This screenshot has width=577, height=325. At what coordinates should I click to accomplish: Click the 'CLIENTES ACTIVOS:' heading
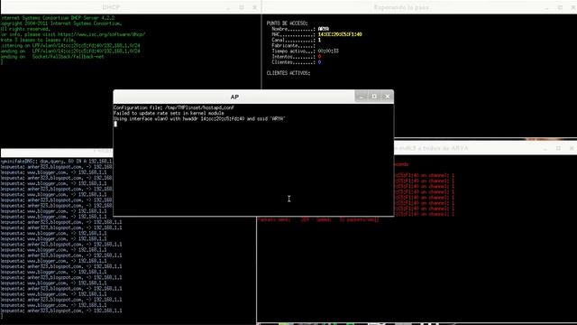[x=288, y=73]
